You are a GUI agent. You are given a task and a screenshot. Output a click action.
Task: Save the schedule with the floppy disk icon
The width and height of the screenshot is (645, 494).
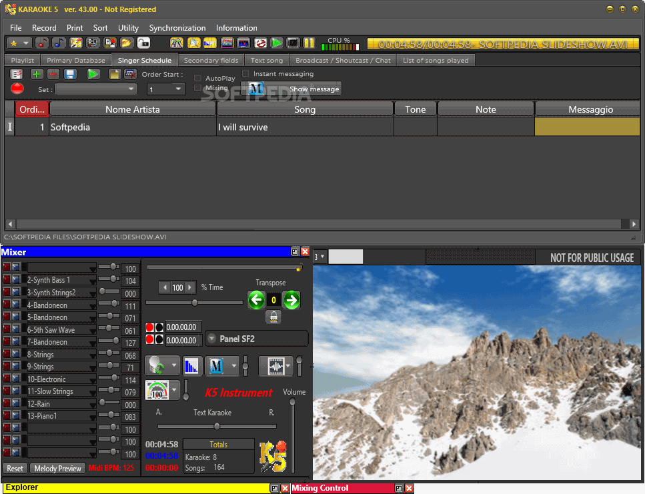point(70,74)
